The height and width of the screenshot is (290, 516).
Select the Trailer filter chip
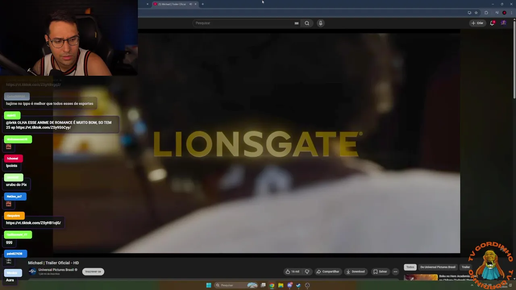coord(466,267)
